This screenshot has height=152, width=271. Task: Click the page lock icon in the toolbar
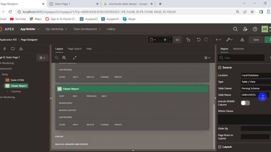[188, 40]
